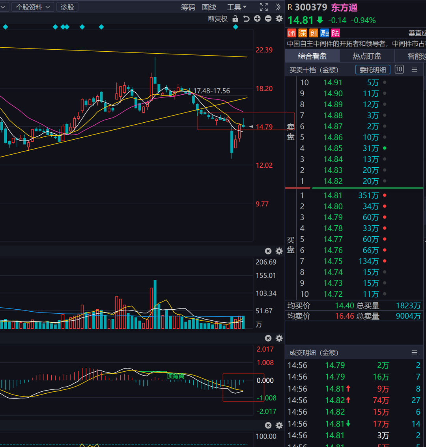Toggle the 10-level depth icon
Viewport: 426px width, 447px height.
point(399,69)
